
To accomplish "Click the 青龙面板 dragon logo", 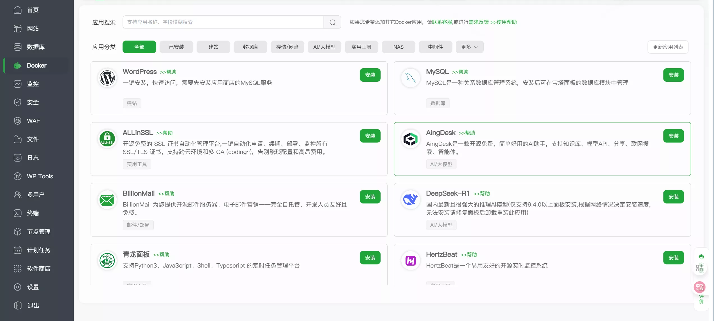I will tap(107, 261).
